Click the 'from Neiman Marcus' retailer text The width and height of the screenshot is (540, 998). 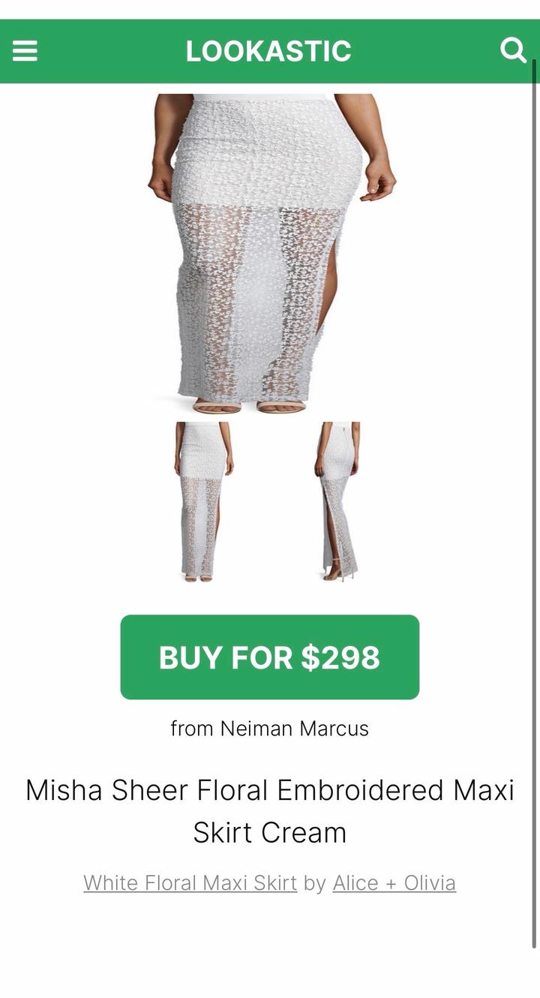tap(270, 728)
